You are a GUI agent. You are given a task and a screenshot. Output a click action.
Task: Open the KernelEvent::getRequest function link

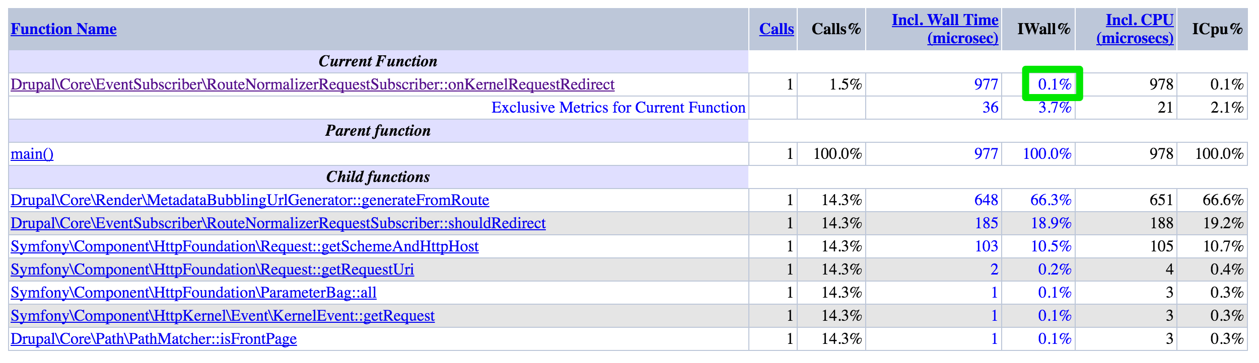click(223, 316)
